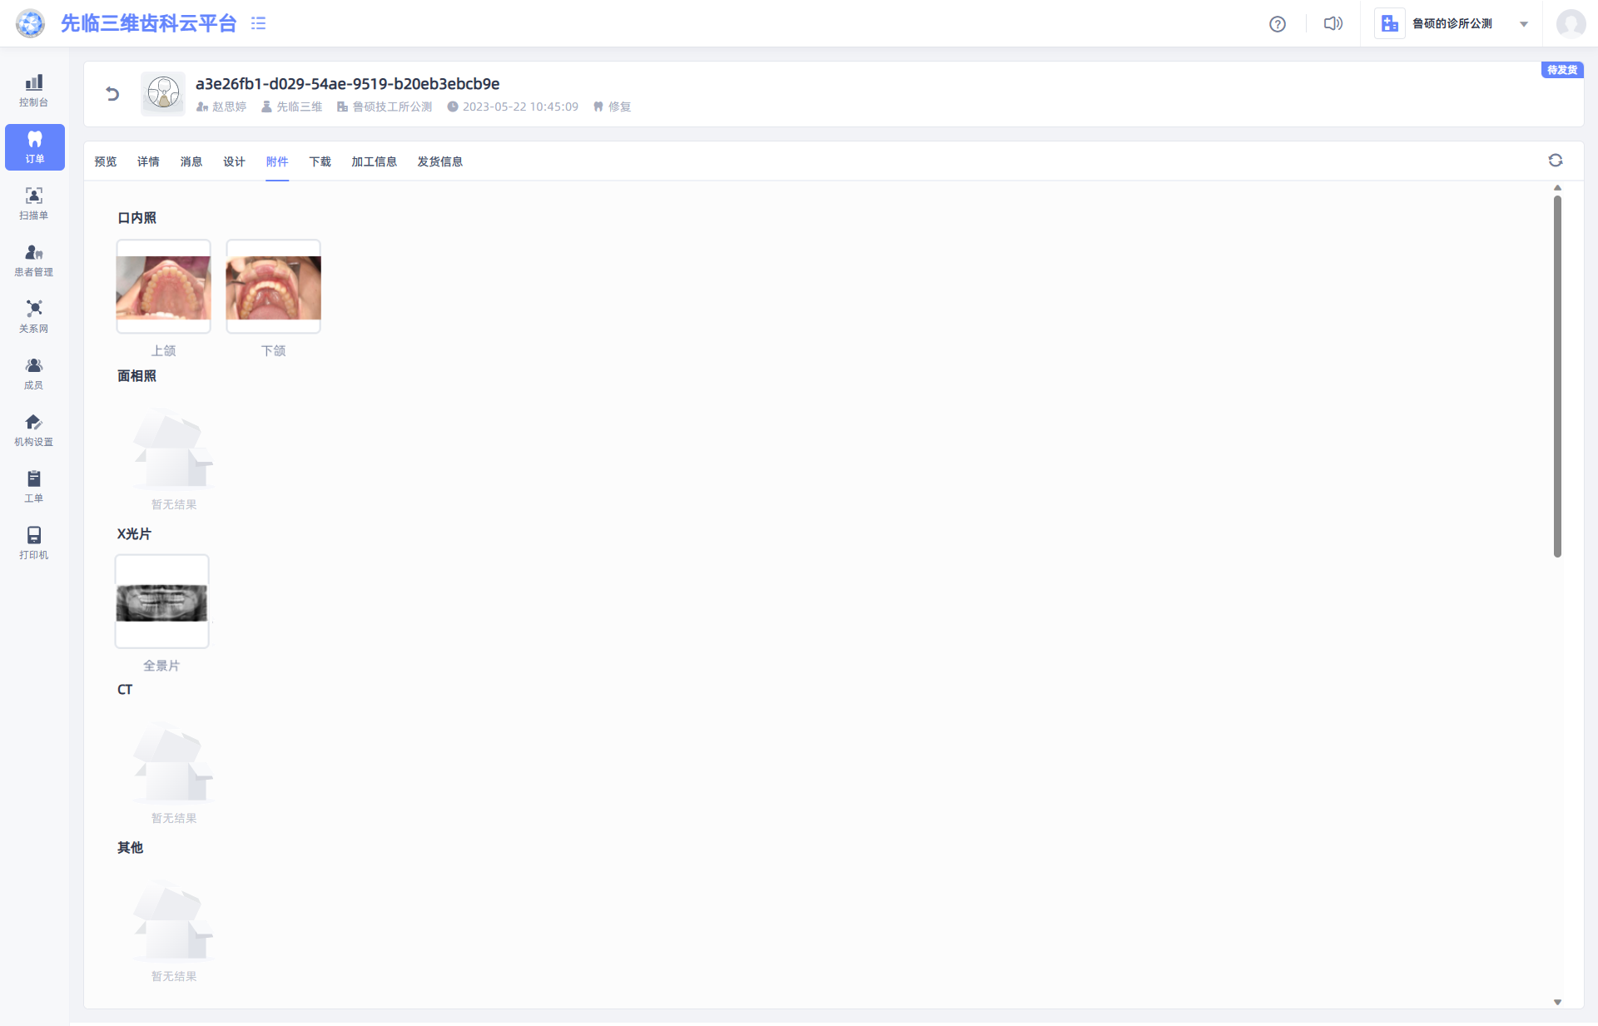Switch to the 发货信息 tab
The height and width of the screenshot is (1026, 1598).
click(x=440, y=161)
